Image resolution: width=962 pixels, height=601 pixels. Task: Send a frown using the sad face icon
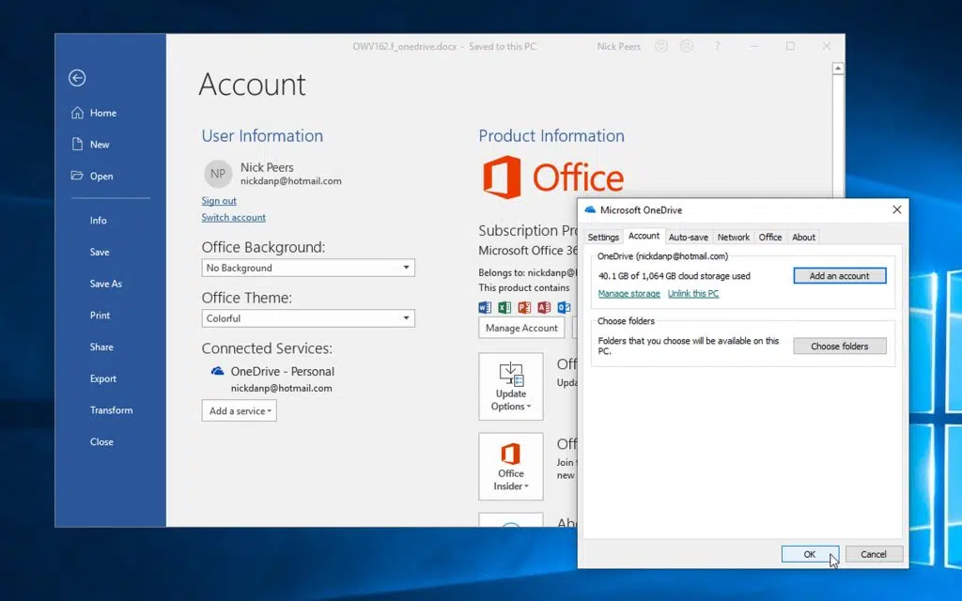coord(687,46)
